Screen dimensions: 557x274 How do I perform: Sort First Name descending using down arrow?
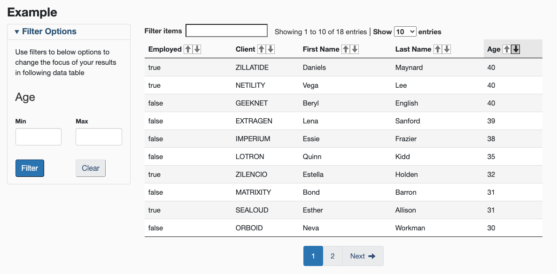(354, 49)
